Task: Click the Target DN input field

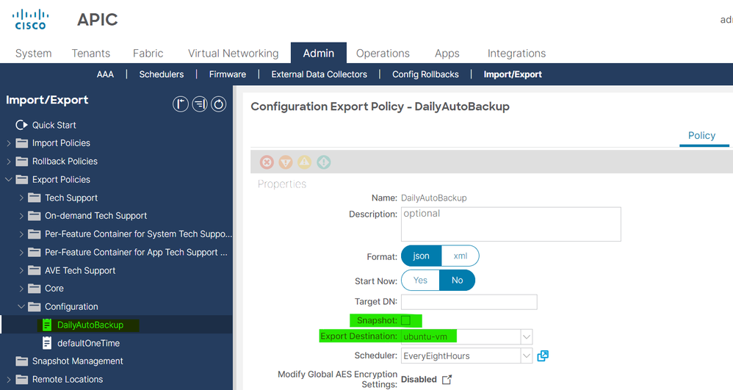Action: 469,302
